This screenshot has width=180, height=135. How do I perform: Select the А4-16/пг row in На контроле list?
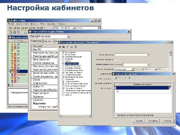(x=18, y=75)
